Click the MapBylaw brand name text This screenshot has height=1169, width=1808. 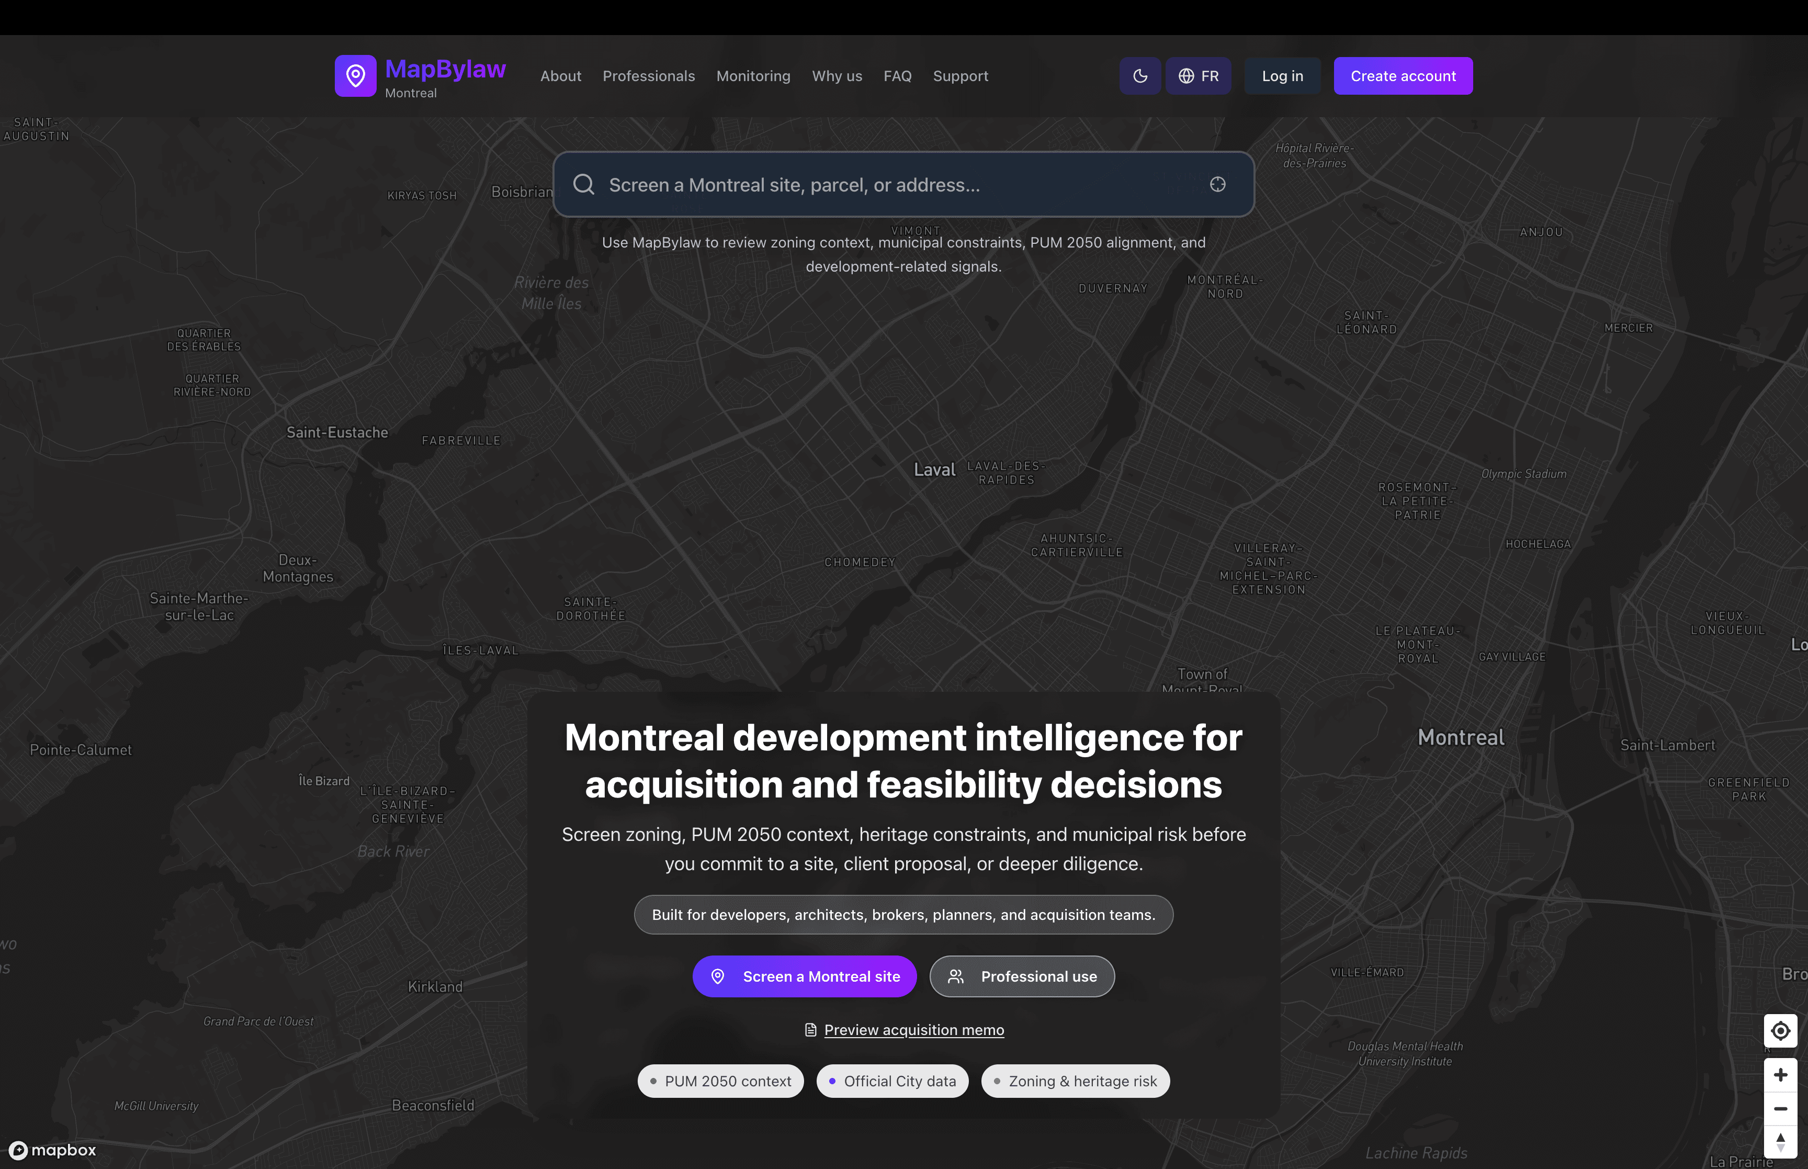point(445,69)
